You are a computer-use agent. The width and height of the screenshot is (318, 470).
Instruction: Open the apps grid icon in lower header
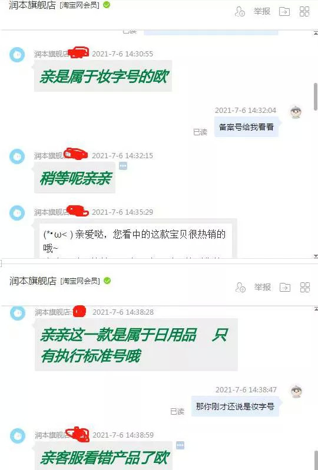(305, 288)
